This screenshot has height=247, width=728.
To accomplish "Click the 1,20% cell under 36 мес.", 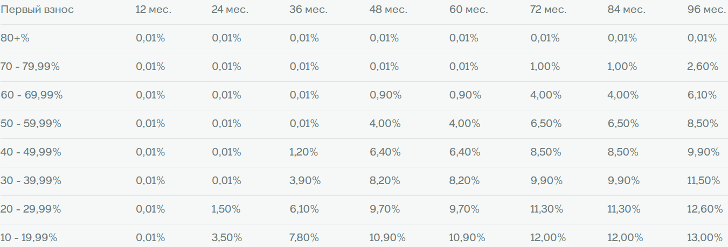I will pyautogui.click(x=303, y=152).
